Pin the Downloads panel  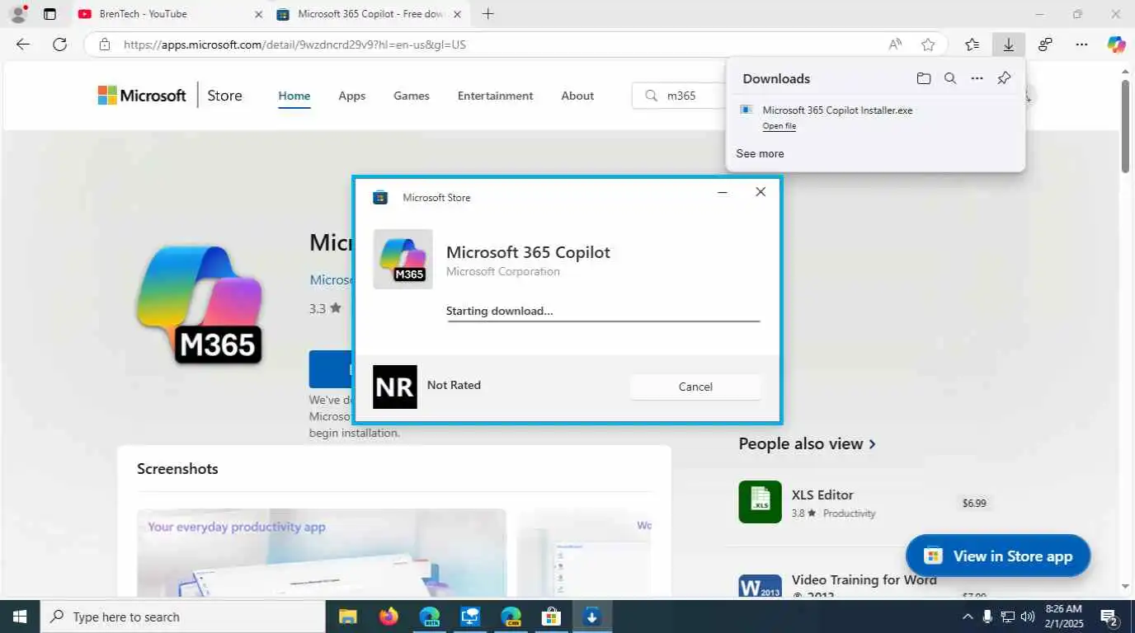tap(1004, 78)
